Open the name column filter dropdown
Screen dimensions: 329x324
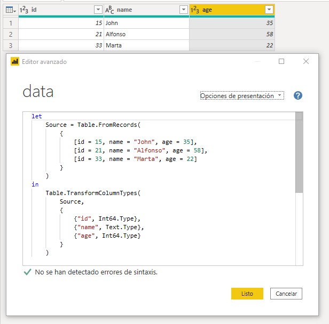[x=184, y=10]
